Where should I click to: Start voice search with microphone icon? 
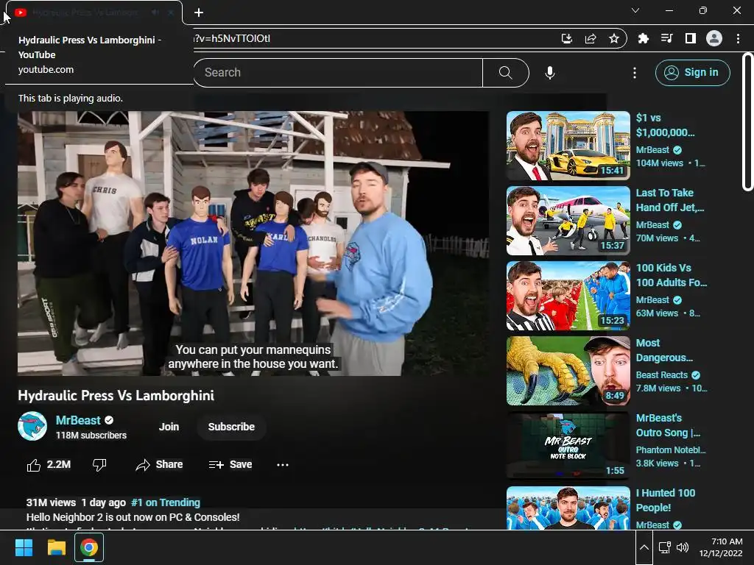(549, 73)
